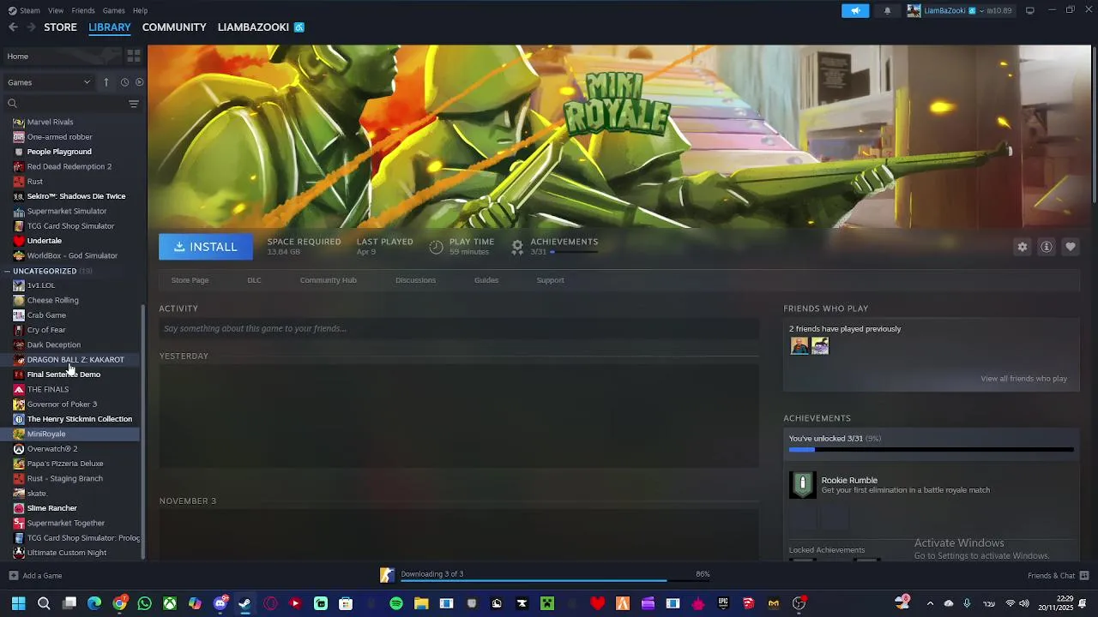1098x617 pixels.
Task: Open the Windows Start menu
Action: click(18, 603)
